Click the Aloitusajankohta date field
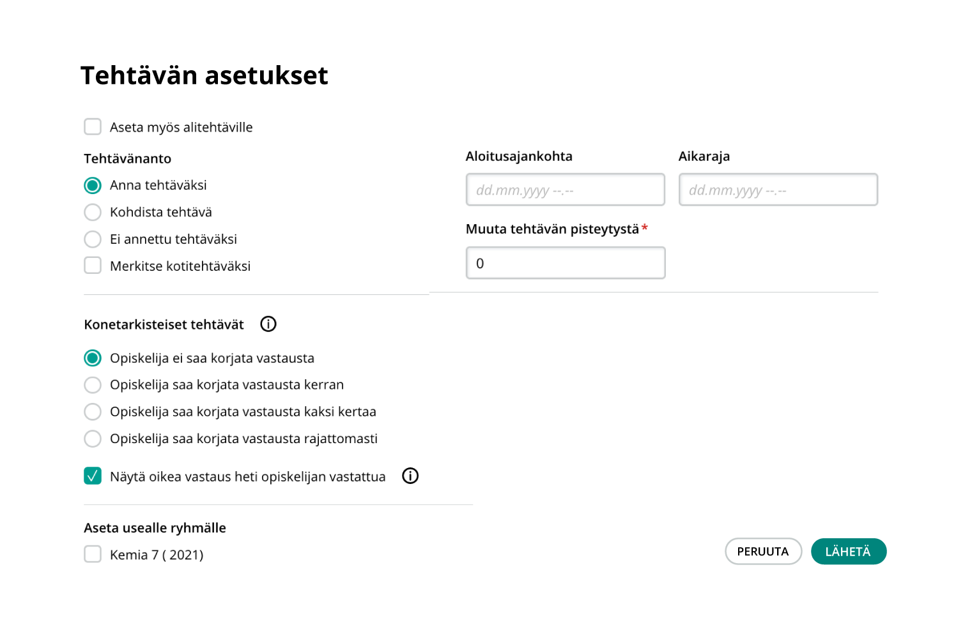Viewport: 972px width, 627px height. (x=565, y=190)
